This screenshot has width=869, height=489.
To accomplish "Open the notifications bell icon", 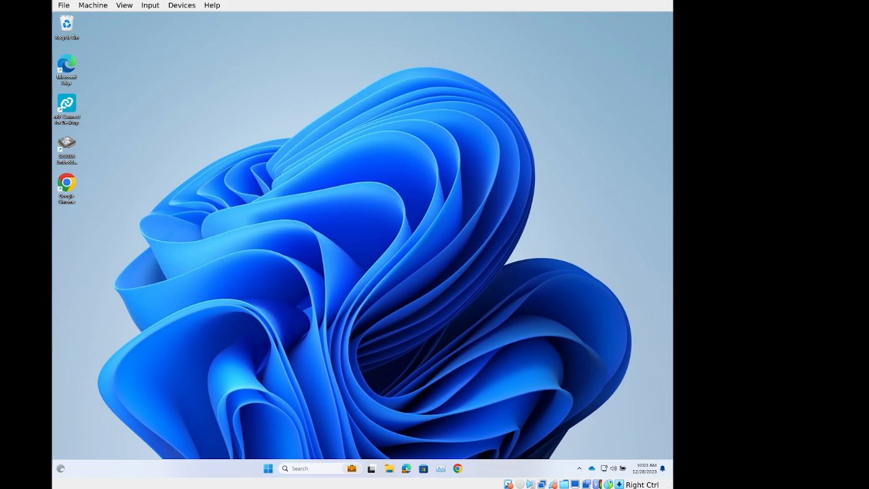I will (x=663, y=469).
